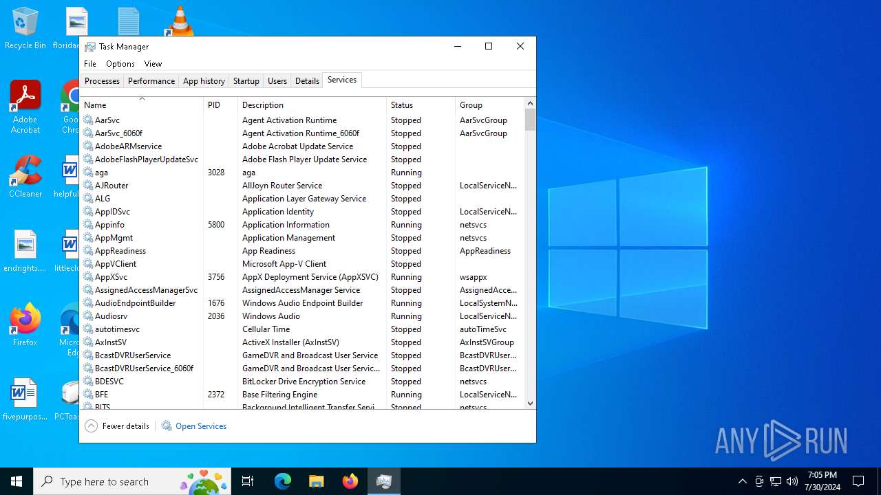The width and height of the screenshot is (881, 495).
Task: Select the autotimesvc service row
Action: (x=302, y=329)
